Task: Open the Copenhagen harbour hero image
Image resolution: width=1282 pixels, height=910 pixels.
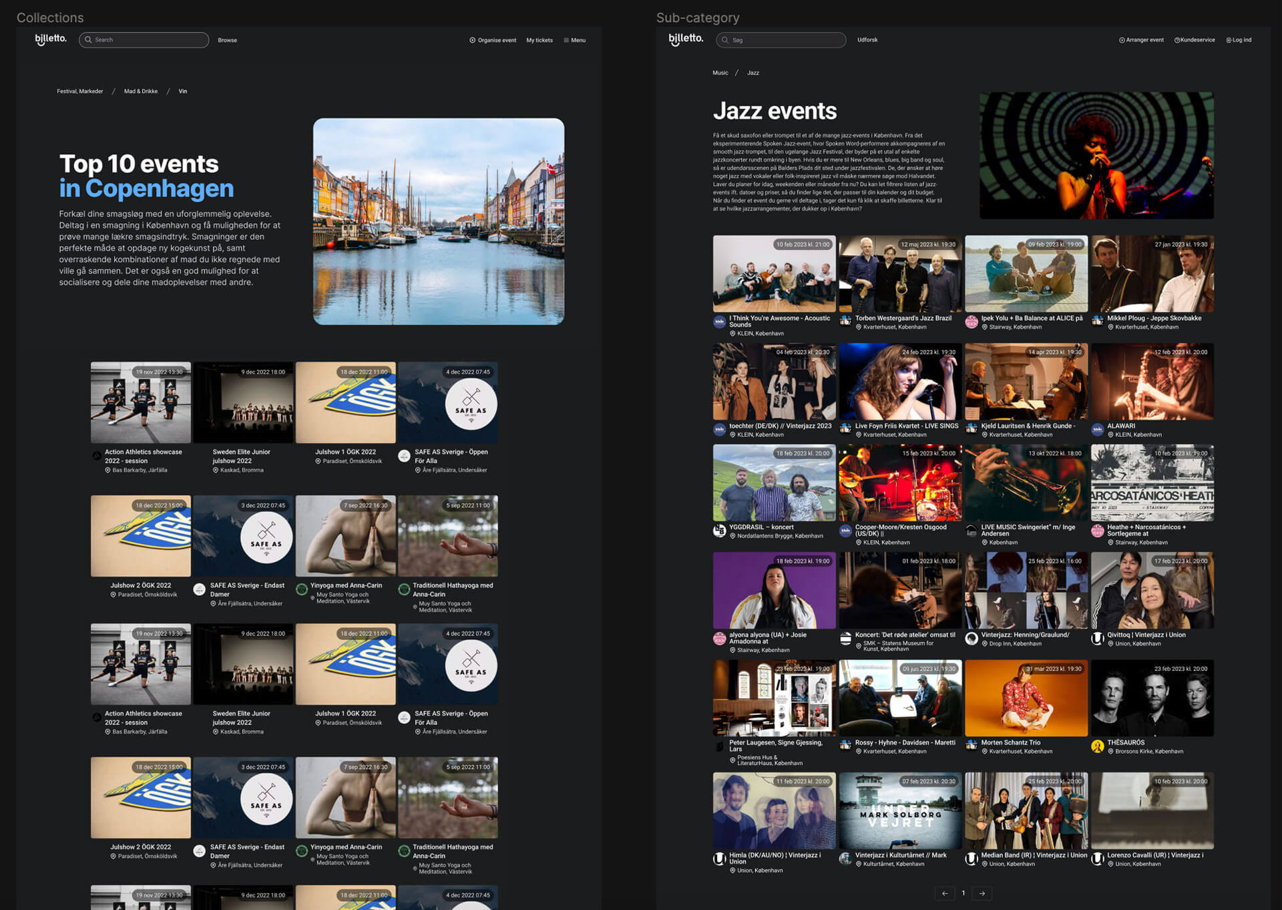Action: [x=439, y=221]
